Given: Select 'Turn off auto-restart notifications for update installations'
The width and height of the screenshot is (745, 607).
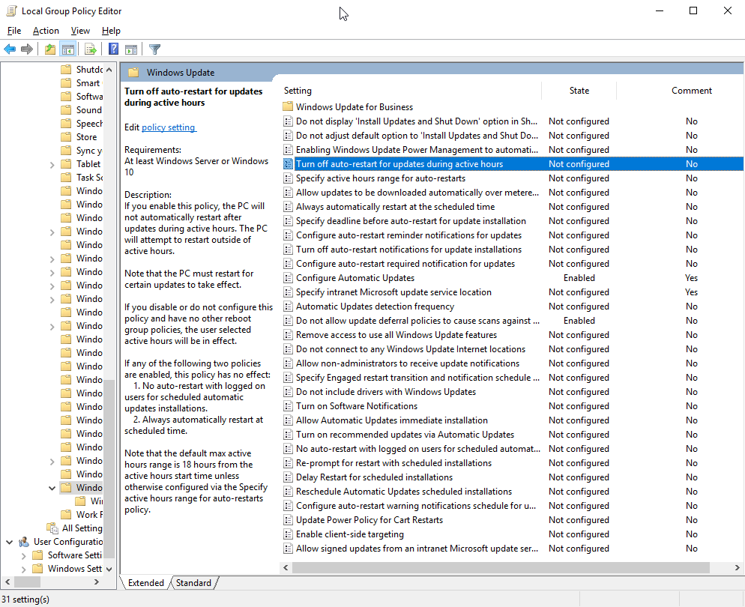Looking at the screenshot, I should 408,250.
